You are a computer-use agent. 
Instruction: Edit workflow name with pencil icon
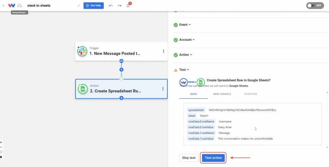pos(79,6)
